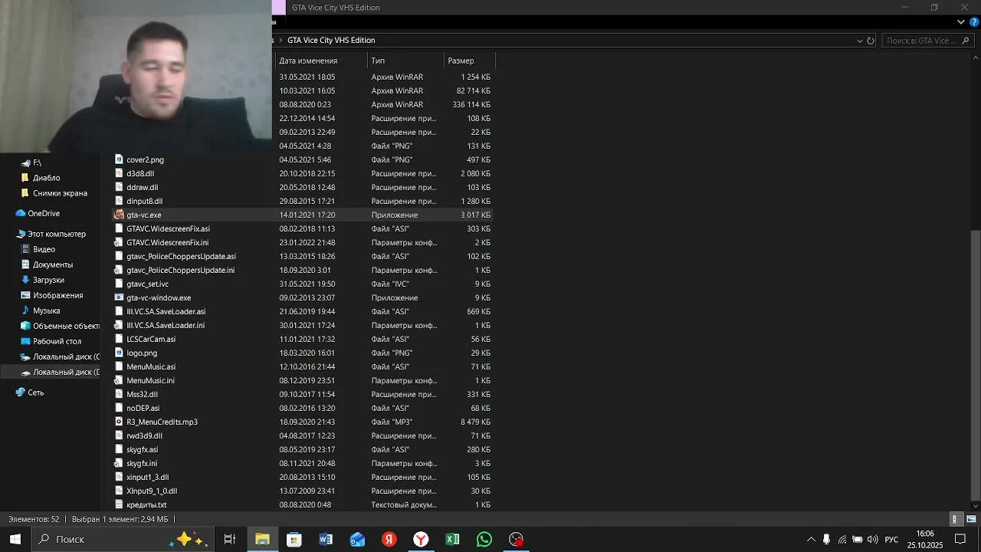Open Windows Start menu
981x552 pixels.
coord(15,539)
